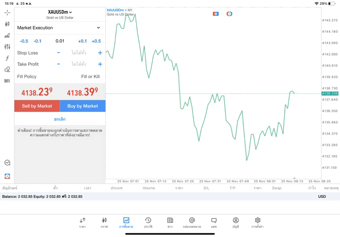
Task: Open the Market Execution order type dropdown
Action: pos(59,28)
